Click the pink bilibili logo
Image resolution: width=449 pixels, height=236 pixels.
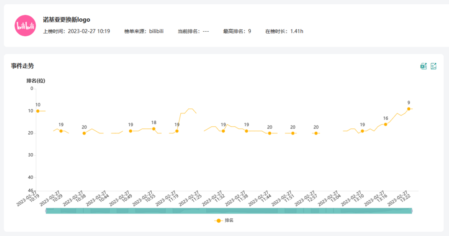point(25,26)
